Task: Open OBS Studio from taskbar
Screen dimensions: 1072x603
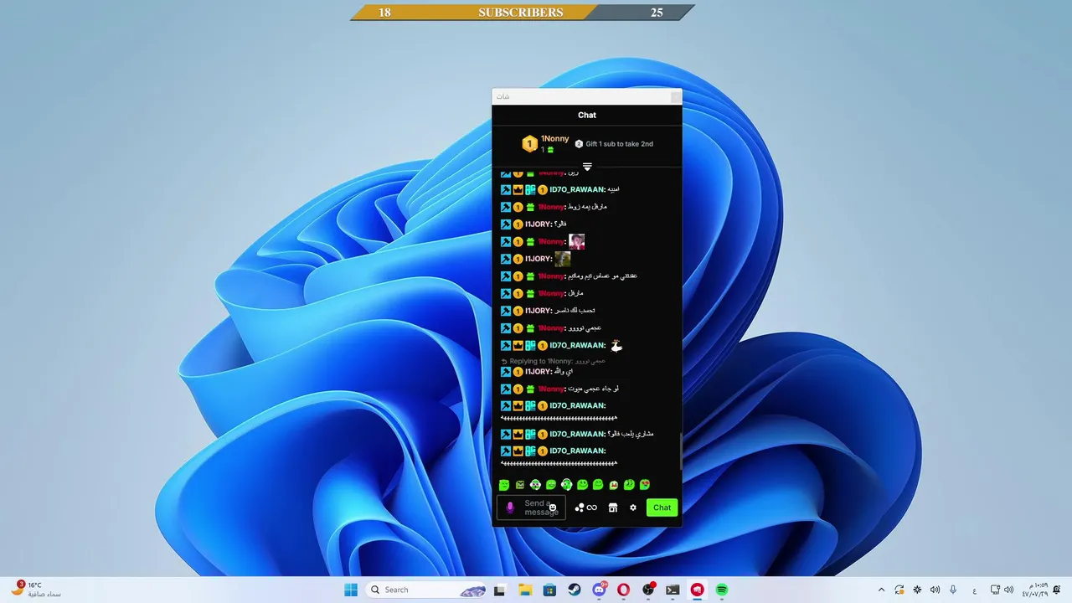Action: (x=648, y=590)
